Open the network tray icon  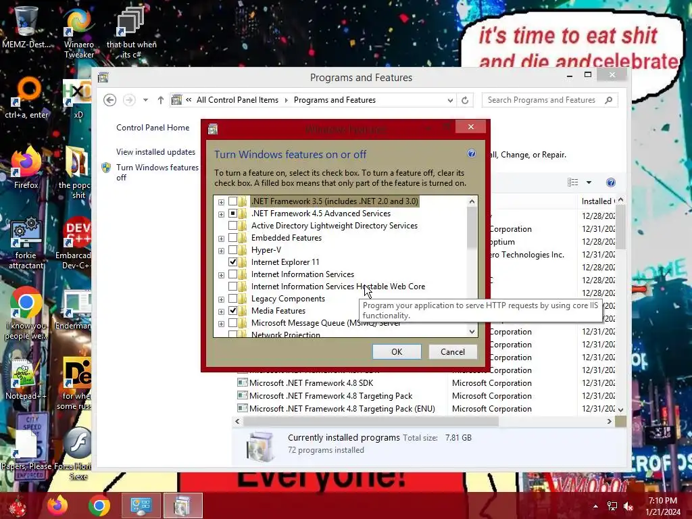click(612, 506)
